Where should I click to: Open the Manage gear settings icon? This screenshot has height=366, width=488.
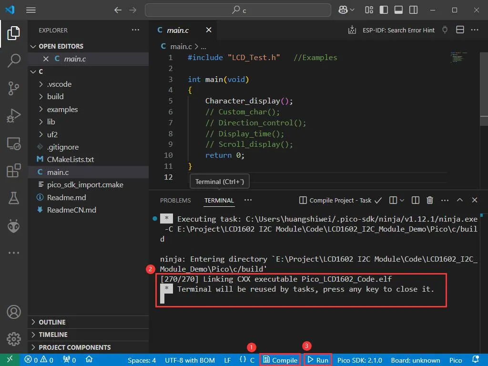14,339
